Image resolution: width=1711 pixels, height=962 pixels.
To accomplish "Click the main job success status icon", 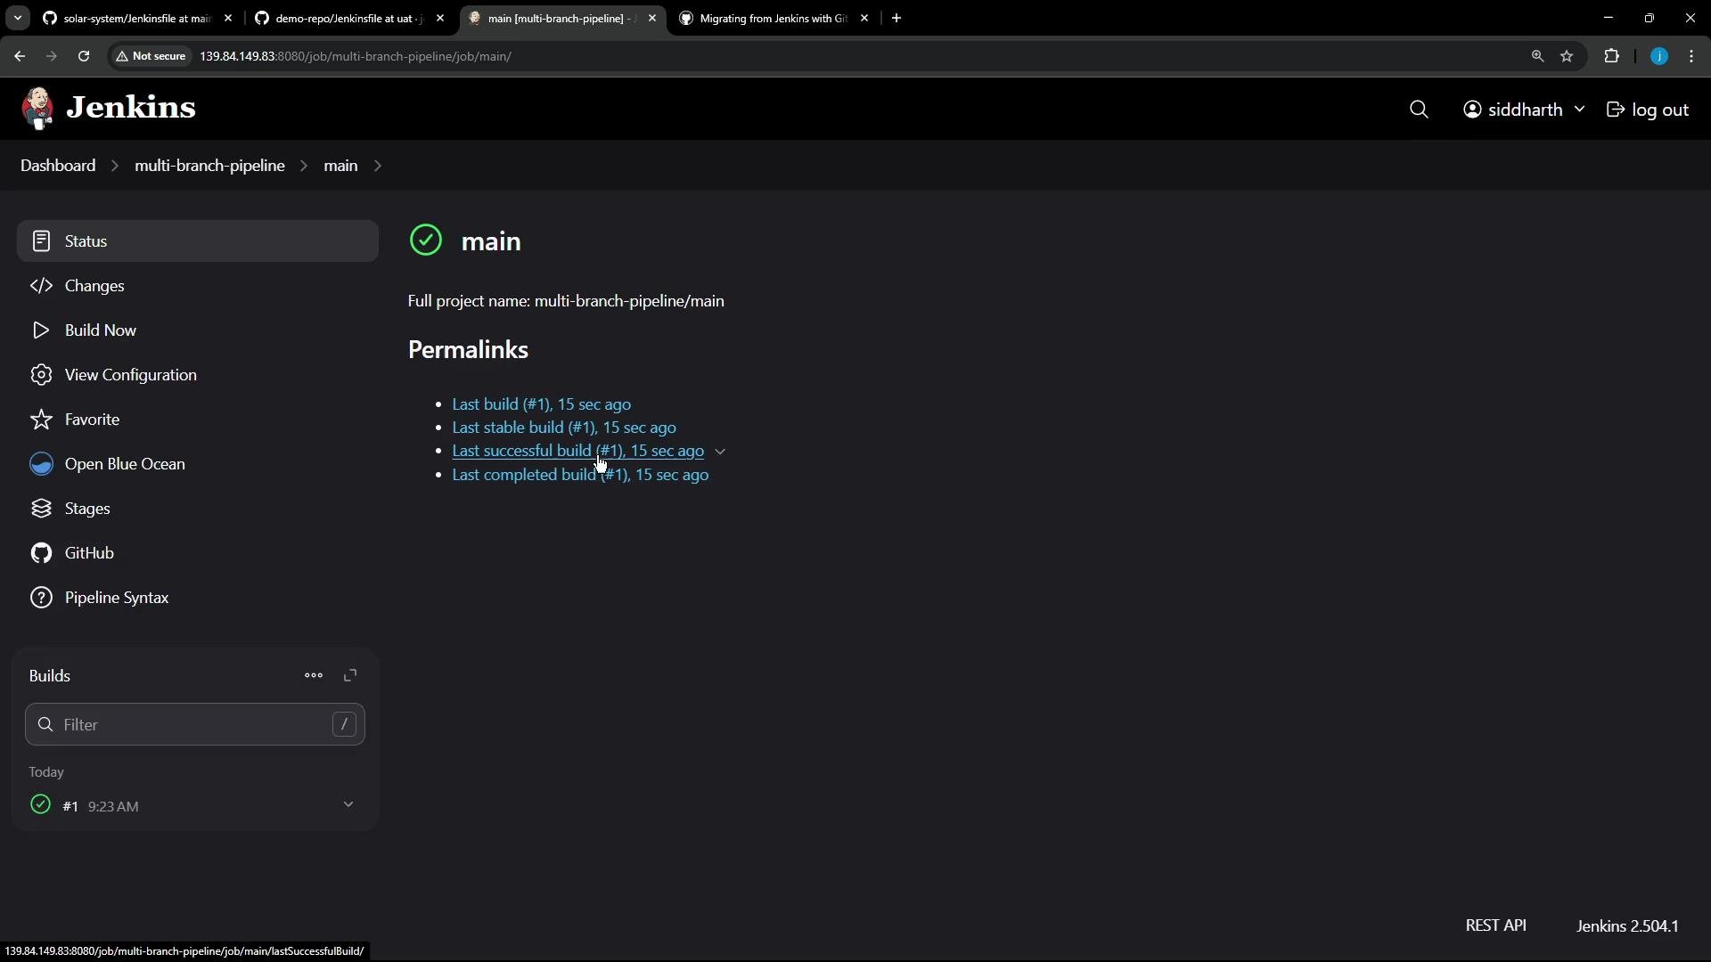I will [426, 240].
